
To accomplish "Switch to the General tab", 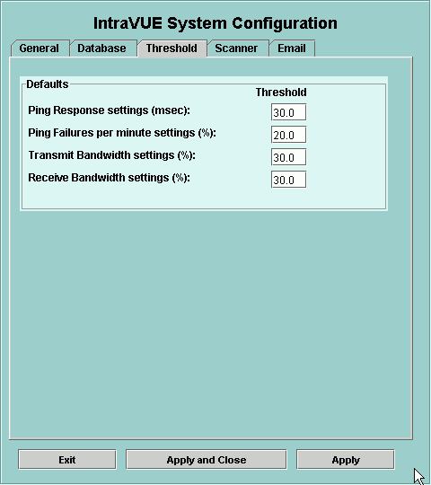I will (40, 48).
